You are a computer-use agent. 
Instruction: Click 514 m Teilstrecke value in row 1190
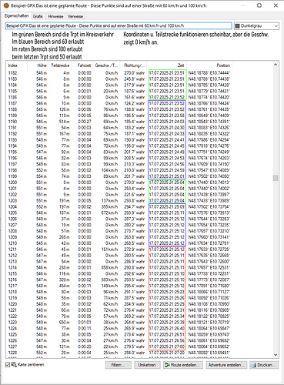[x=65, y=122]
